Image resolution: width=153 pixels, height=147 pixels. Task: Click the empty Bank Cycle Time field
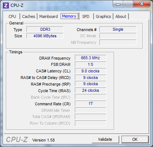click(91, 97)
